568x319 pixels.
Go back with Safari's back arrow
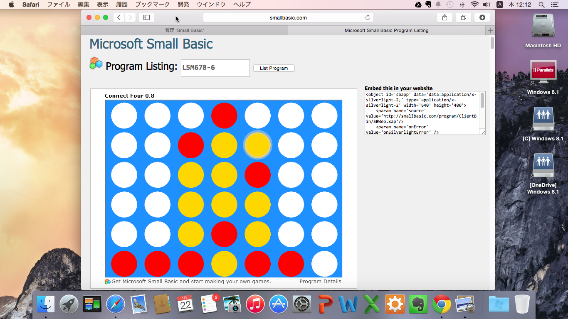coord(119,17)
